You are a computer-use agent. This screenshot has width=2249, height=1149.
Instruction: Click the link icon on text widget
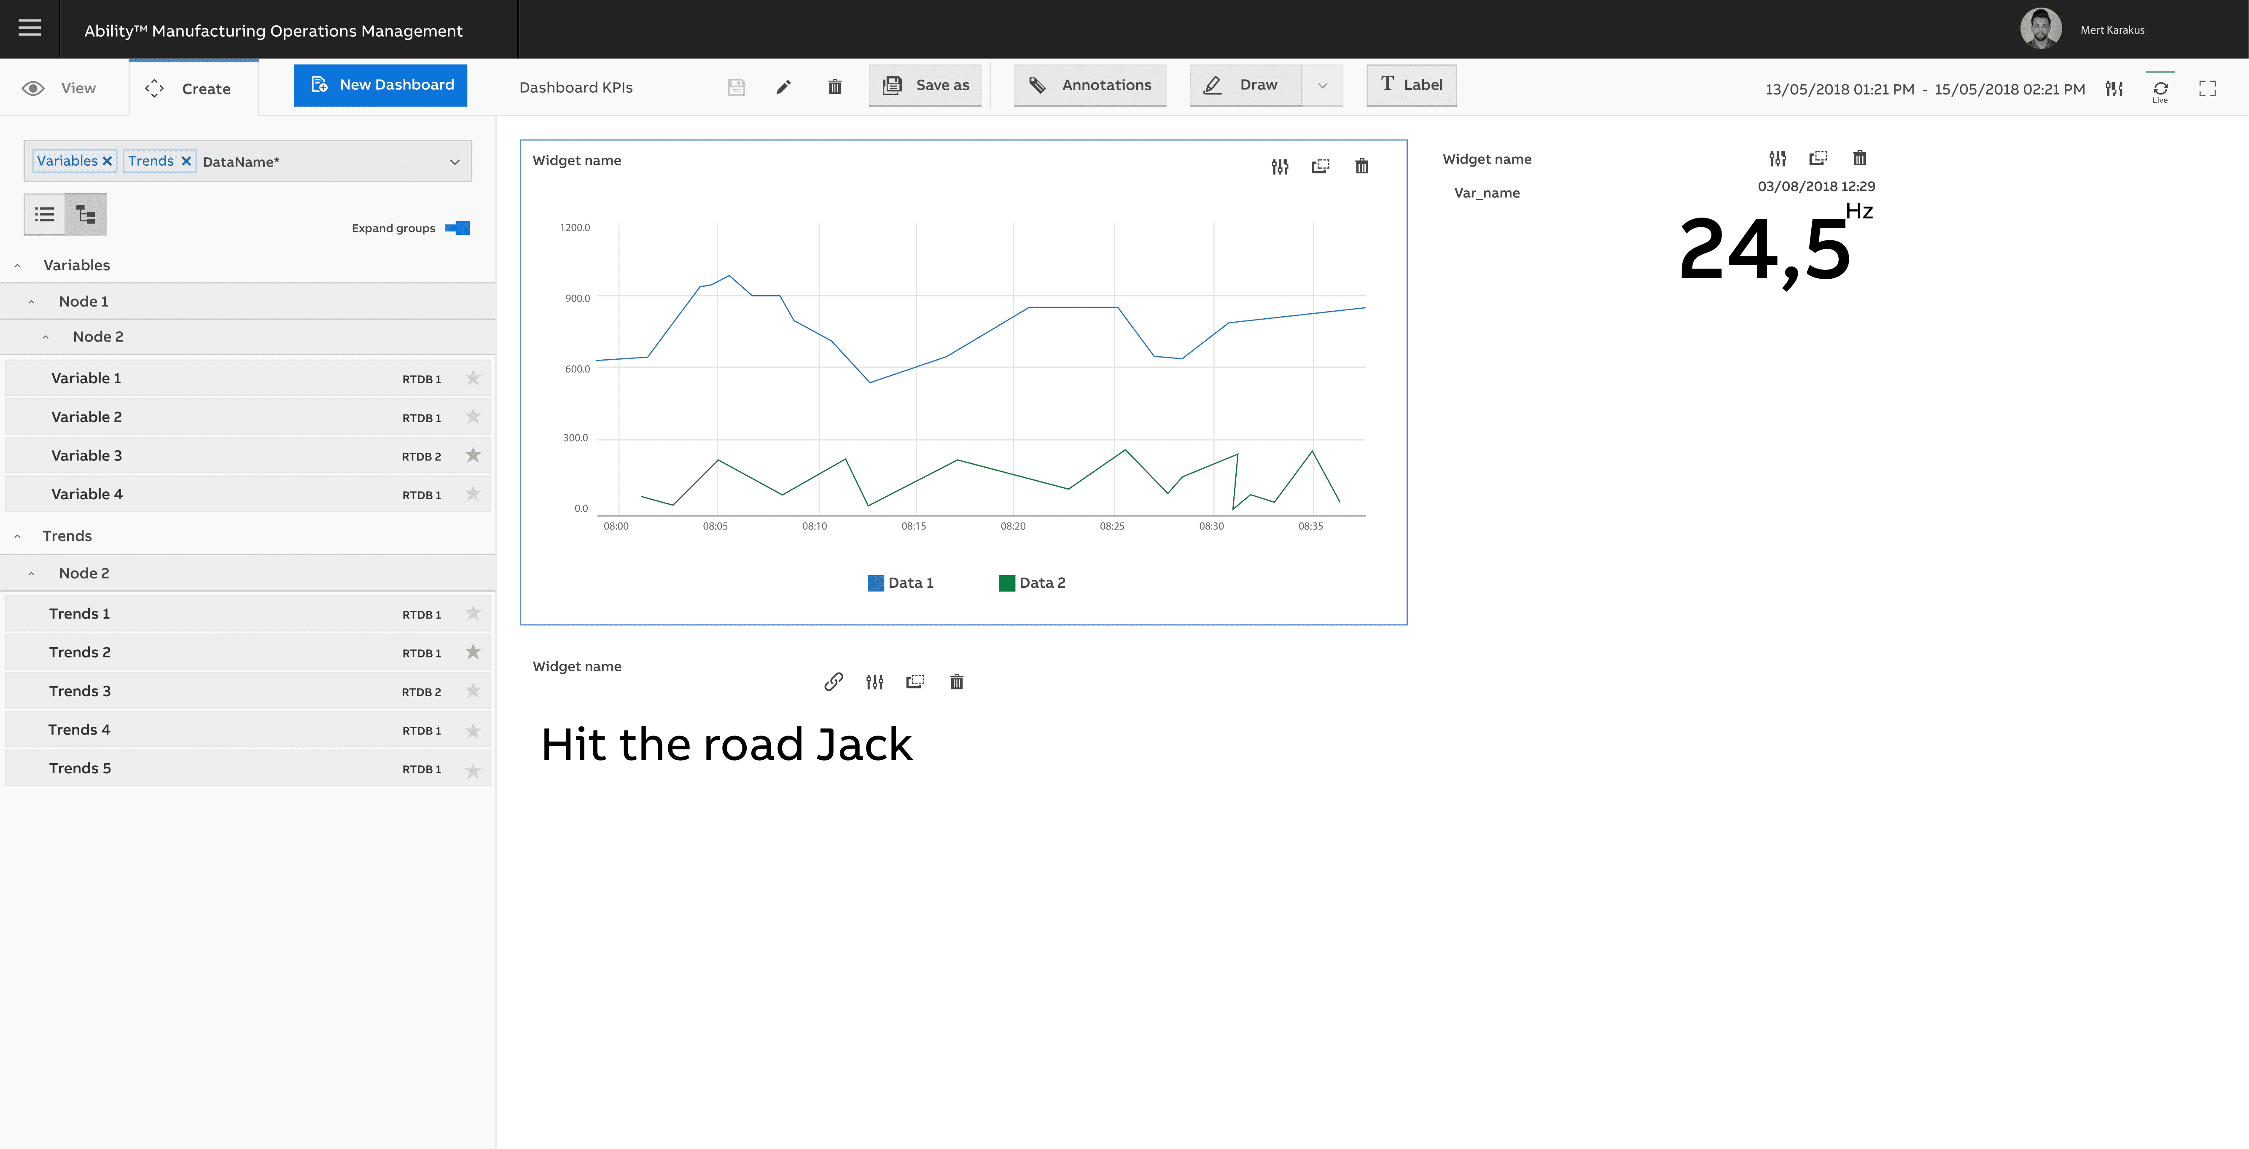pyautogui.click(x=833, y=682)
